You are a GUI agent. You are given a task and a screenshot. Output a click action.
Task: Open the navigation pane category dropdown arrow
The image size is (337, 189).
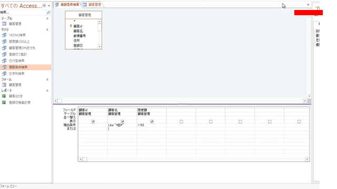pyautogui.click(x=44, y=6)
